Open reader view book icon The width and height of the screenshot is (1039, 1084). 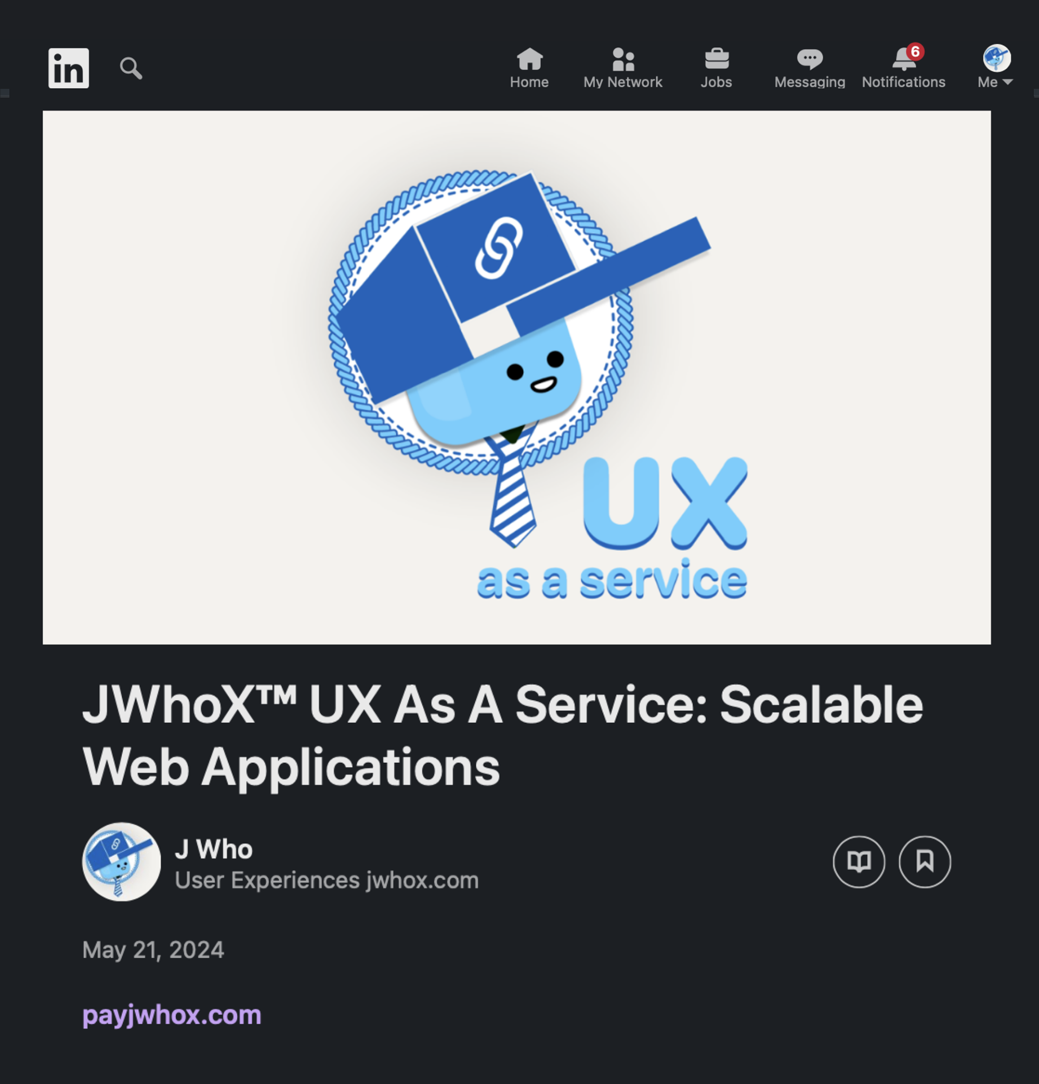click(x=859, y=862)
